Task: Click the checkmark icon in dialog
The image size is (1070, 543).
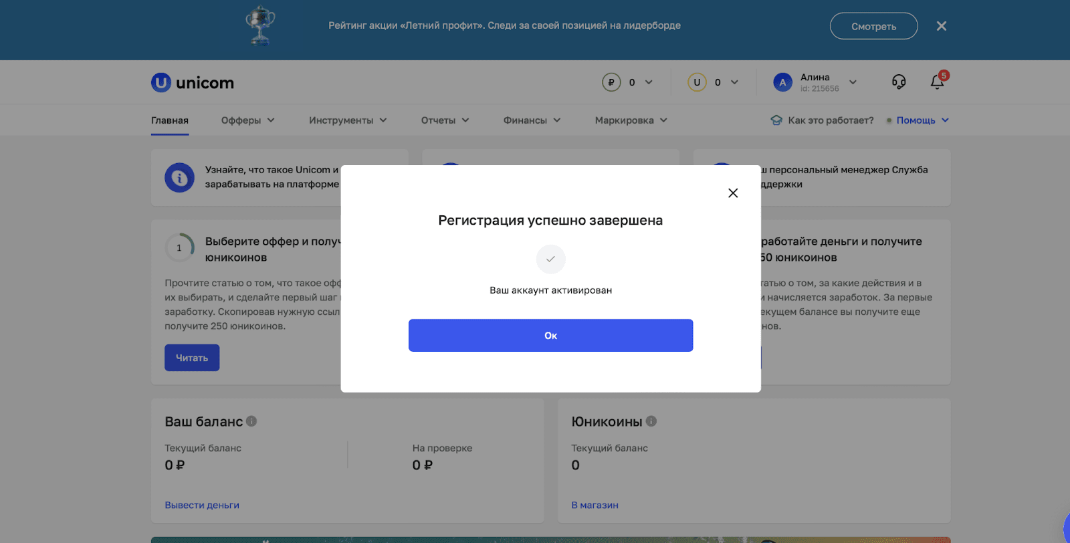Action: tap(550, 259)
